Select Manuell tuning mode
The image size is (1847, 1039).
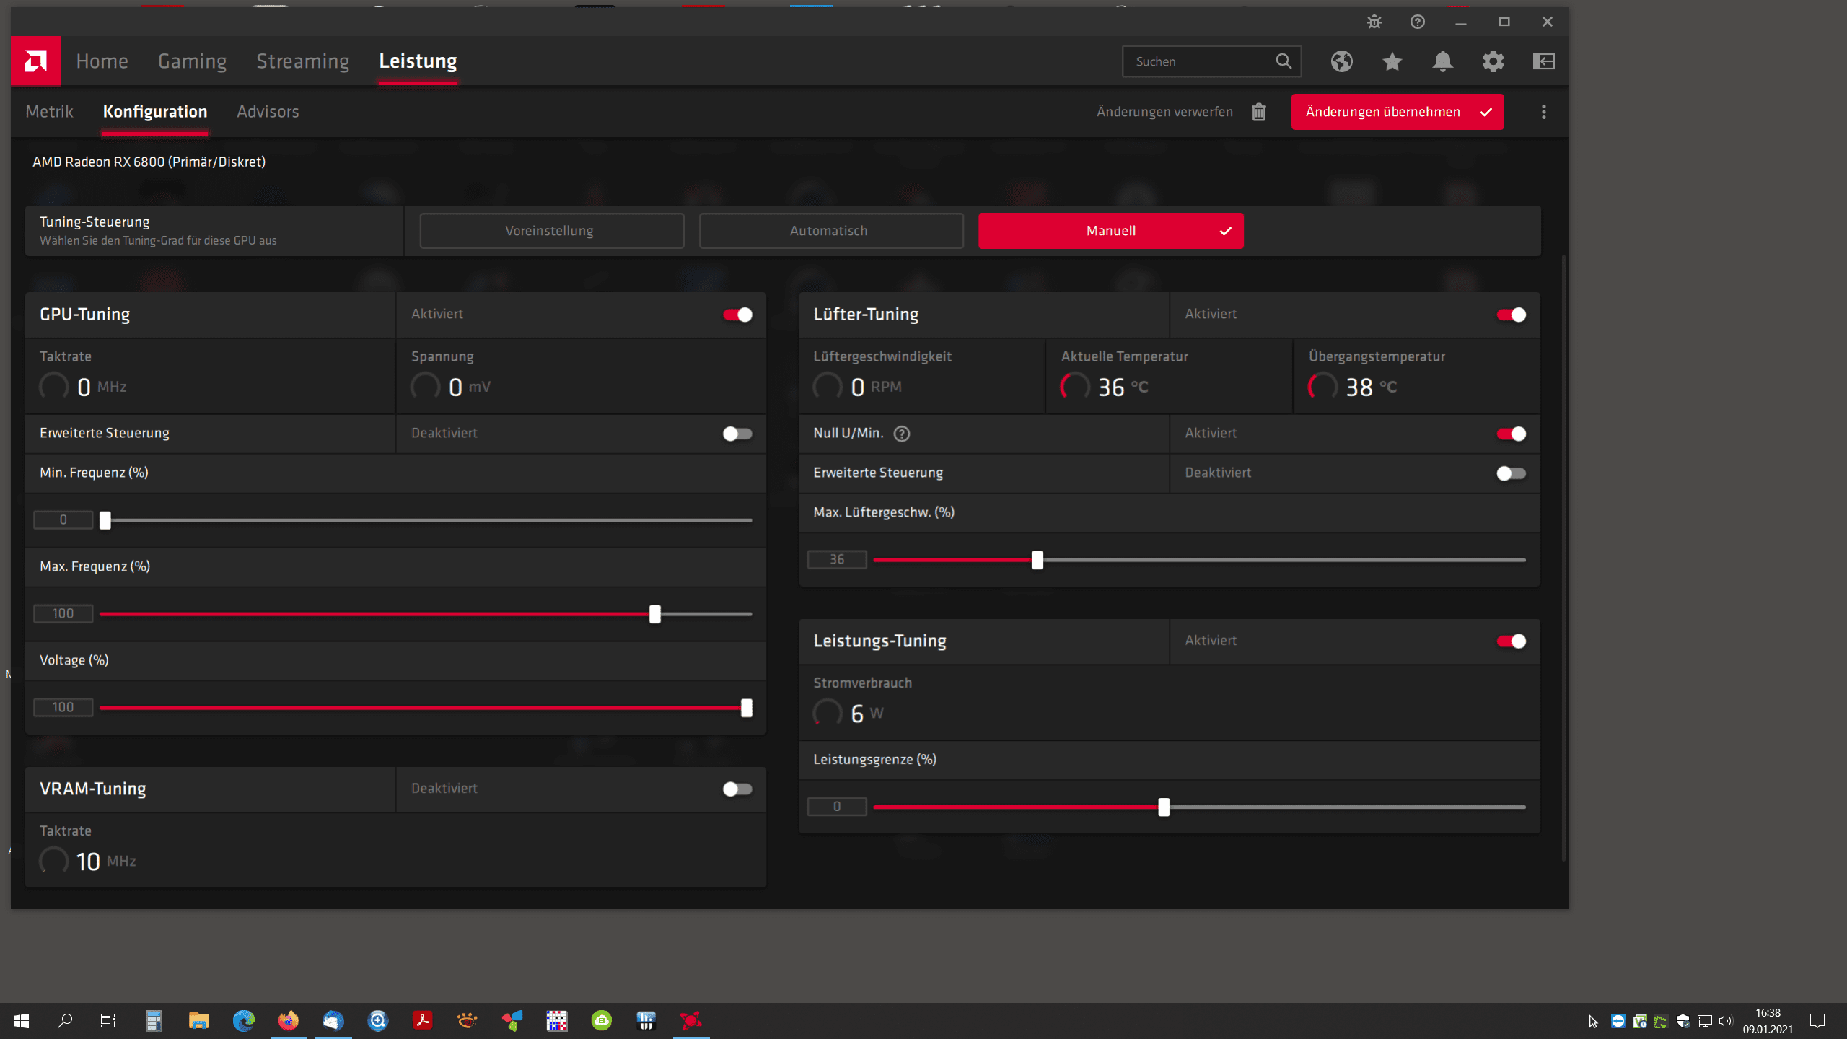(1111, 231)
